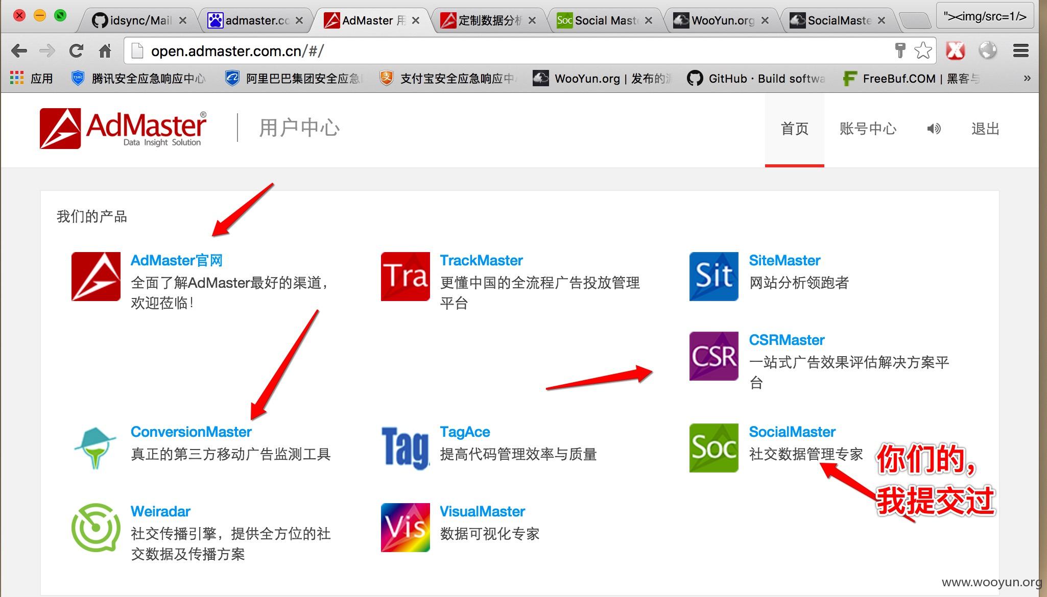The image size is (1047, 597).
Task: Close the idsync/Mail tab
Action: coord(183,20)
